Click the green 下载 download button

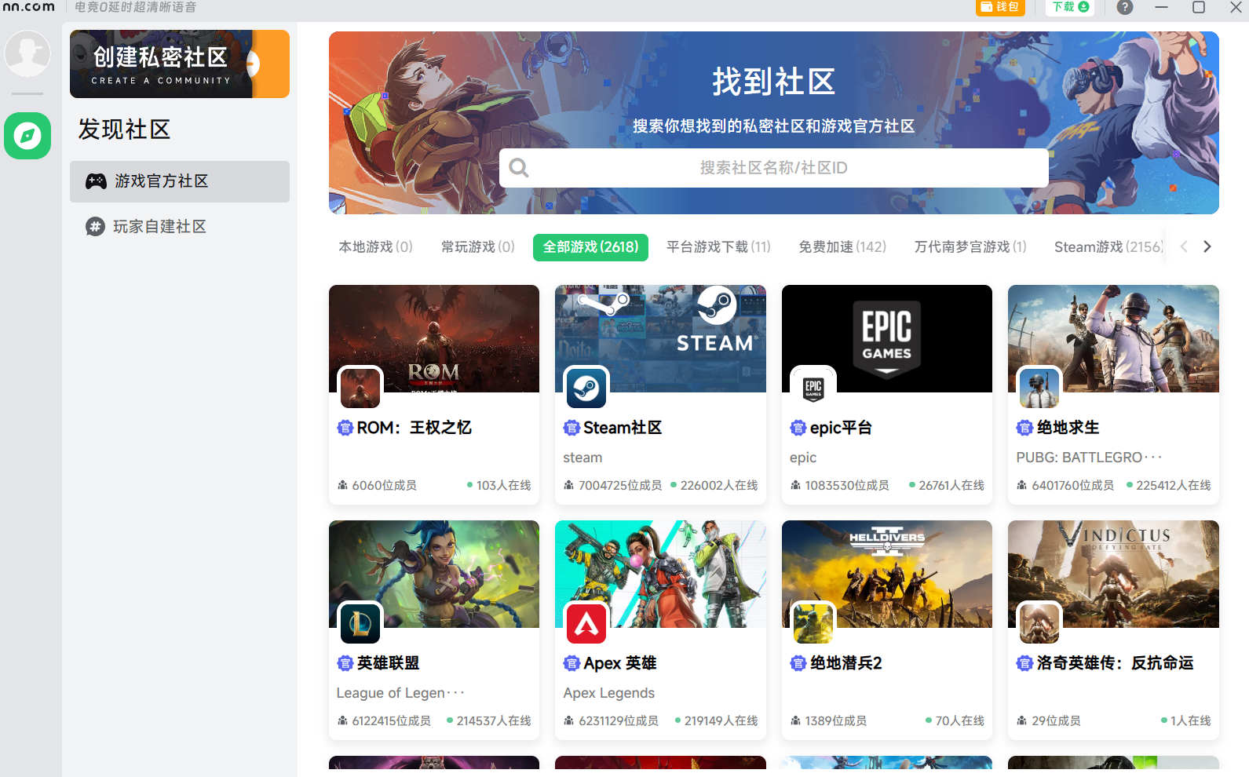coord(1070,7)
